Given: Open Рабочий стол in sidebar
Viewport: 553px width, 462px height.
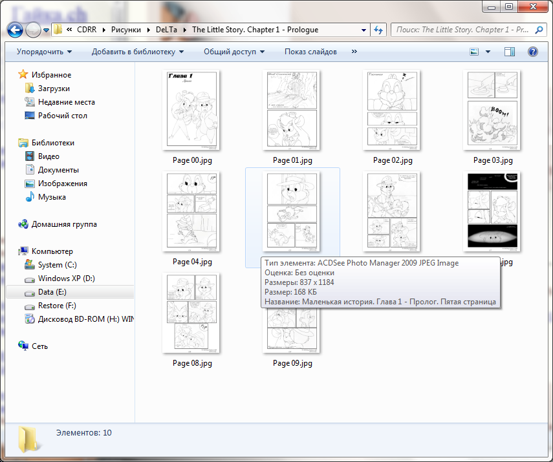Looking at the screenshot, I should pos(63,116).
